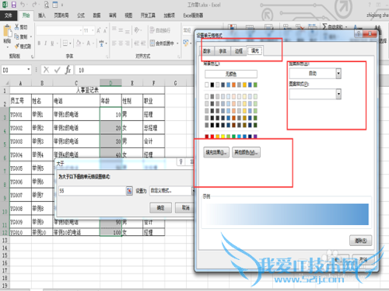389x291 pixels.
Task: Toggle Underline formatting in the ribbon
Action: (52, 43)
